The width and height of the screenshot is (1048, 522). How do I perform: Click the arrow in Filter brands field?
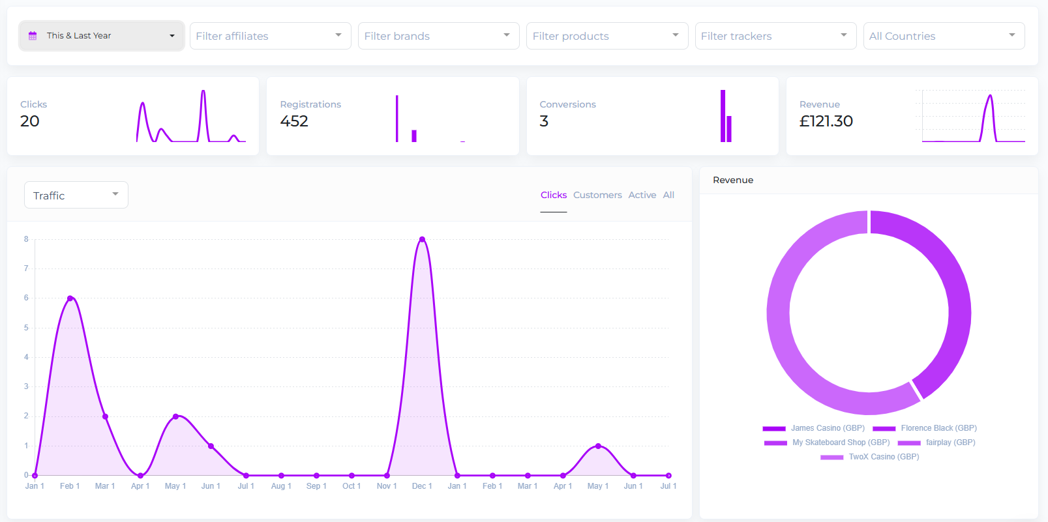[507, 35]
